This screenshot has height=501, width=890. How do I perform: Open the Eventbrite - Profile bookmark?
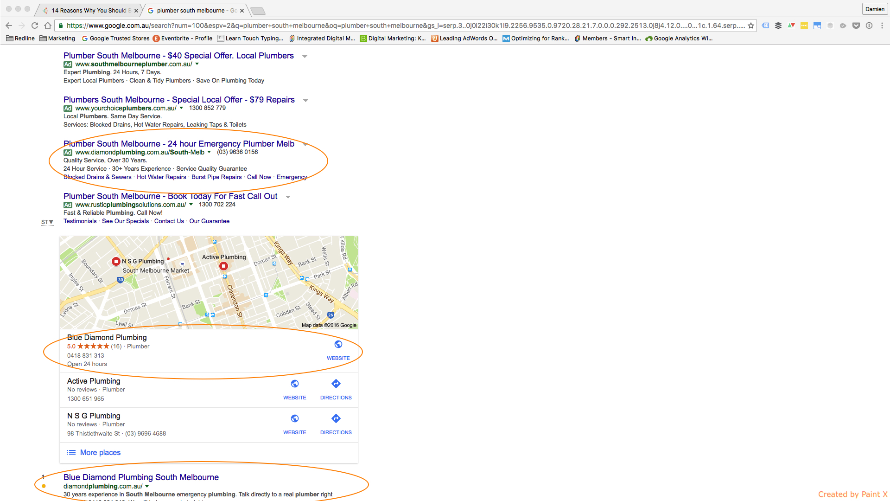183,39
